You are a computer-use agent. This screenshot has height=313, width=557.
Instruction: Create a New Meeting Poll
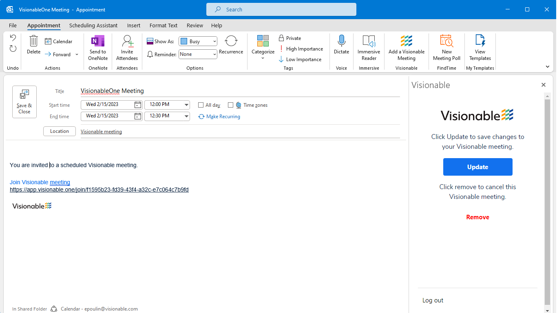click(447, 48)
